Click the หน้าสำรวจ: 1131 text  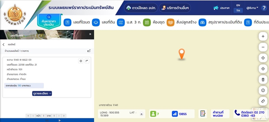point(14,69)
